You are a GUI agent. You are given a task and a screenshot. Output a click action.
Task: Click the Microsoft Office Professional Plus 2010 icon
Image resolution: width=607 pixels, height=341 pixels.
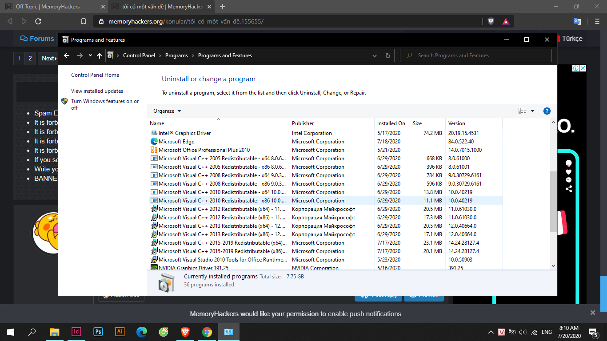click(154, 150)
